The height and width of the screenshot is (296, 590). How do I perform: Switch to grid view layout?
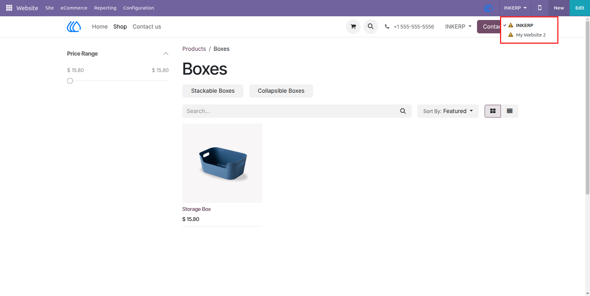[x=493, y=111]
